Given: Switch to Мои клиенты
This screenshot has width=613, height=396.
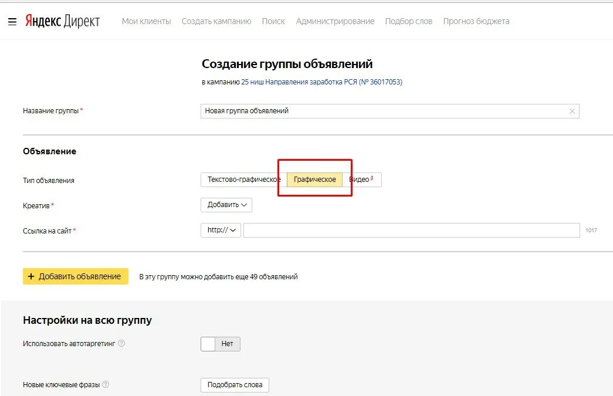Looking at the screenshot, I should pyautogui.click(x=145, y=21).
